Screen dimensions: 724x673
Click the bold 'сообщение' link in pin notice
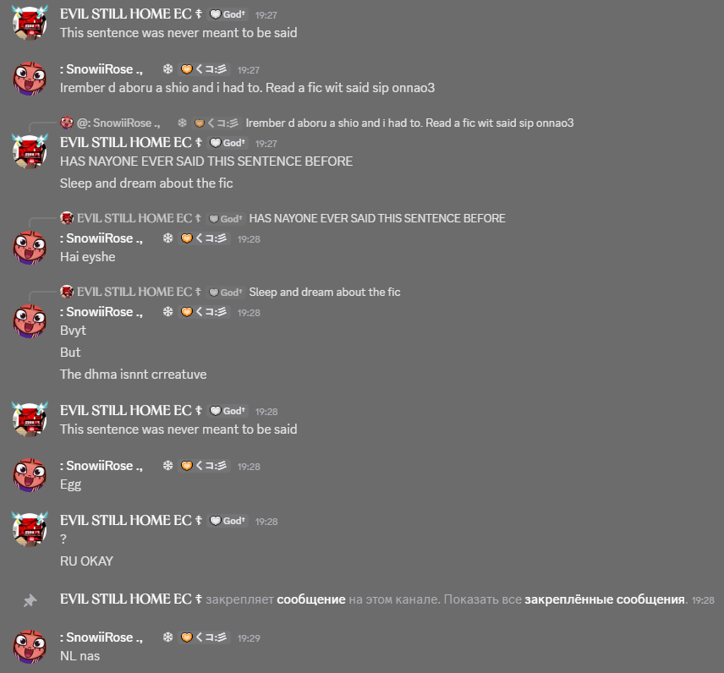[x=310, y=599]
